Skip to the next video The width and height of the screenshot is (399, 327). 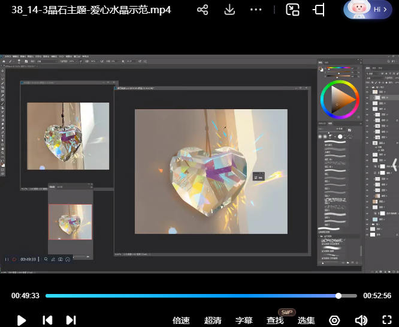pyautogui.click(x=71, y=320)
